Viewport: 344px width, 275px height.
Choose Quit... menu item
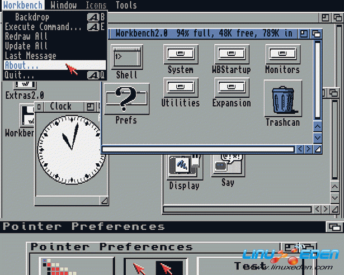(x=54, y=75)
